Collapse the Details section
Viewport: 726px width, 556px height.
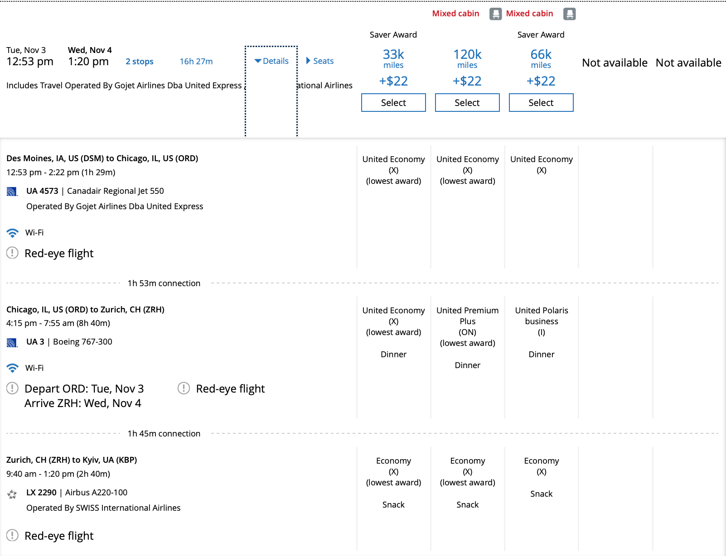point(271,61)
